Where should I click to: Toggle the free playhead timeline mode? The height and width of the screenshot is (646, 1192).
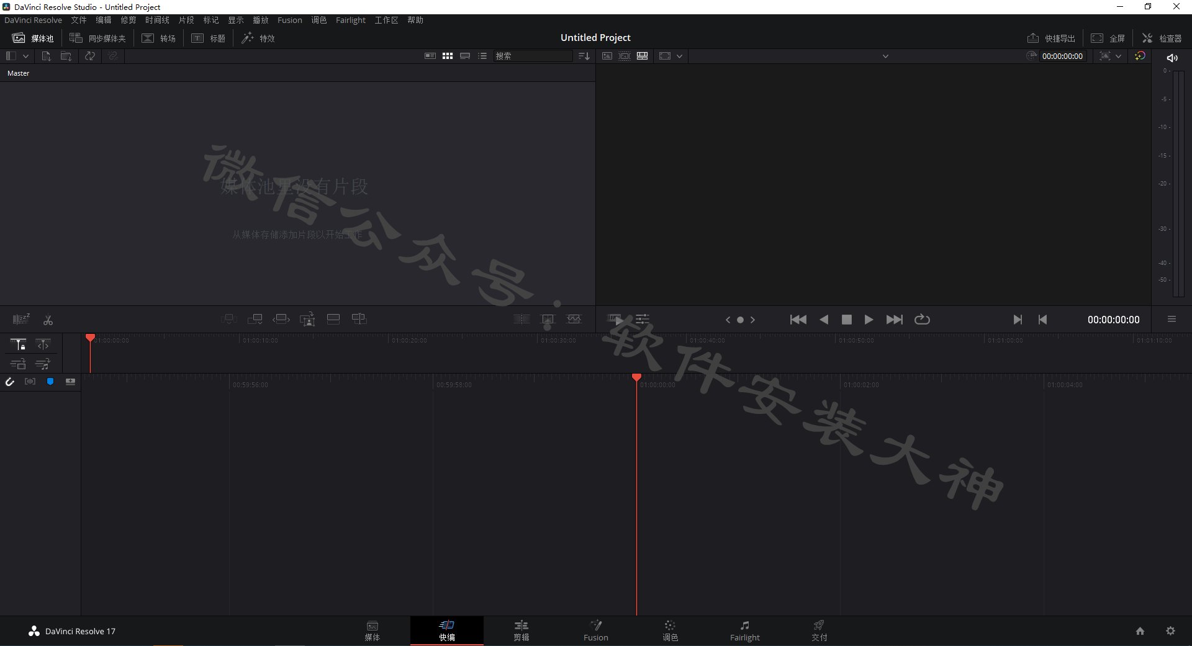click(x=43, y=344)
